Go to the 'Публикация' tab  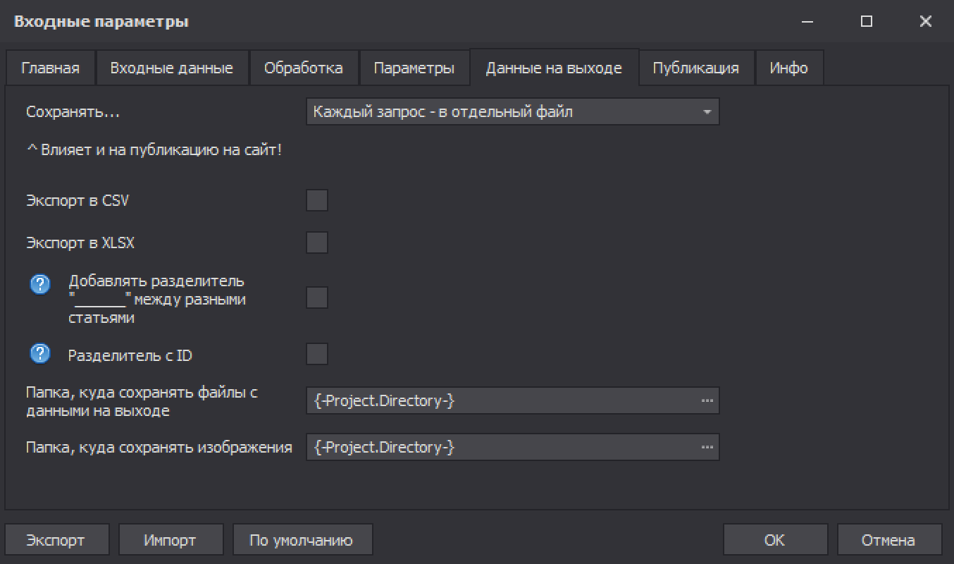(x=695, y=68)
